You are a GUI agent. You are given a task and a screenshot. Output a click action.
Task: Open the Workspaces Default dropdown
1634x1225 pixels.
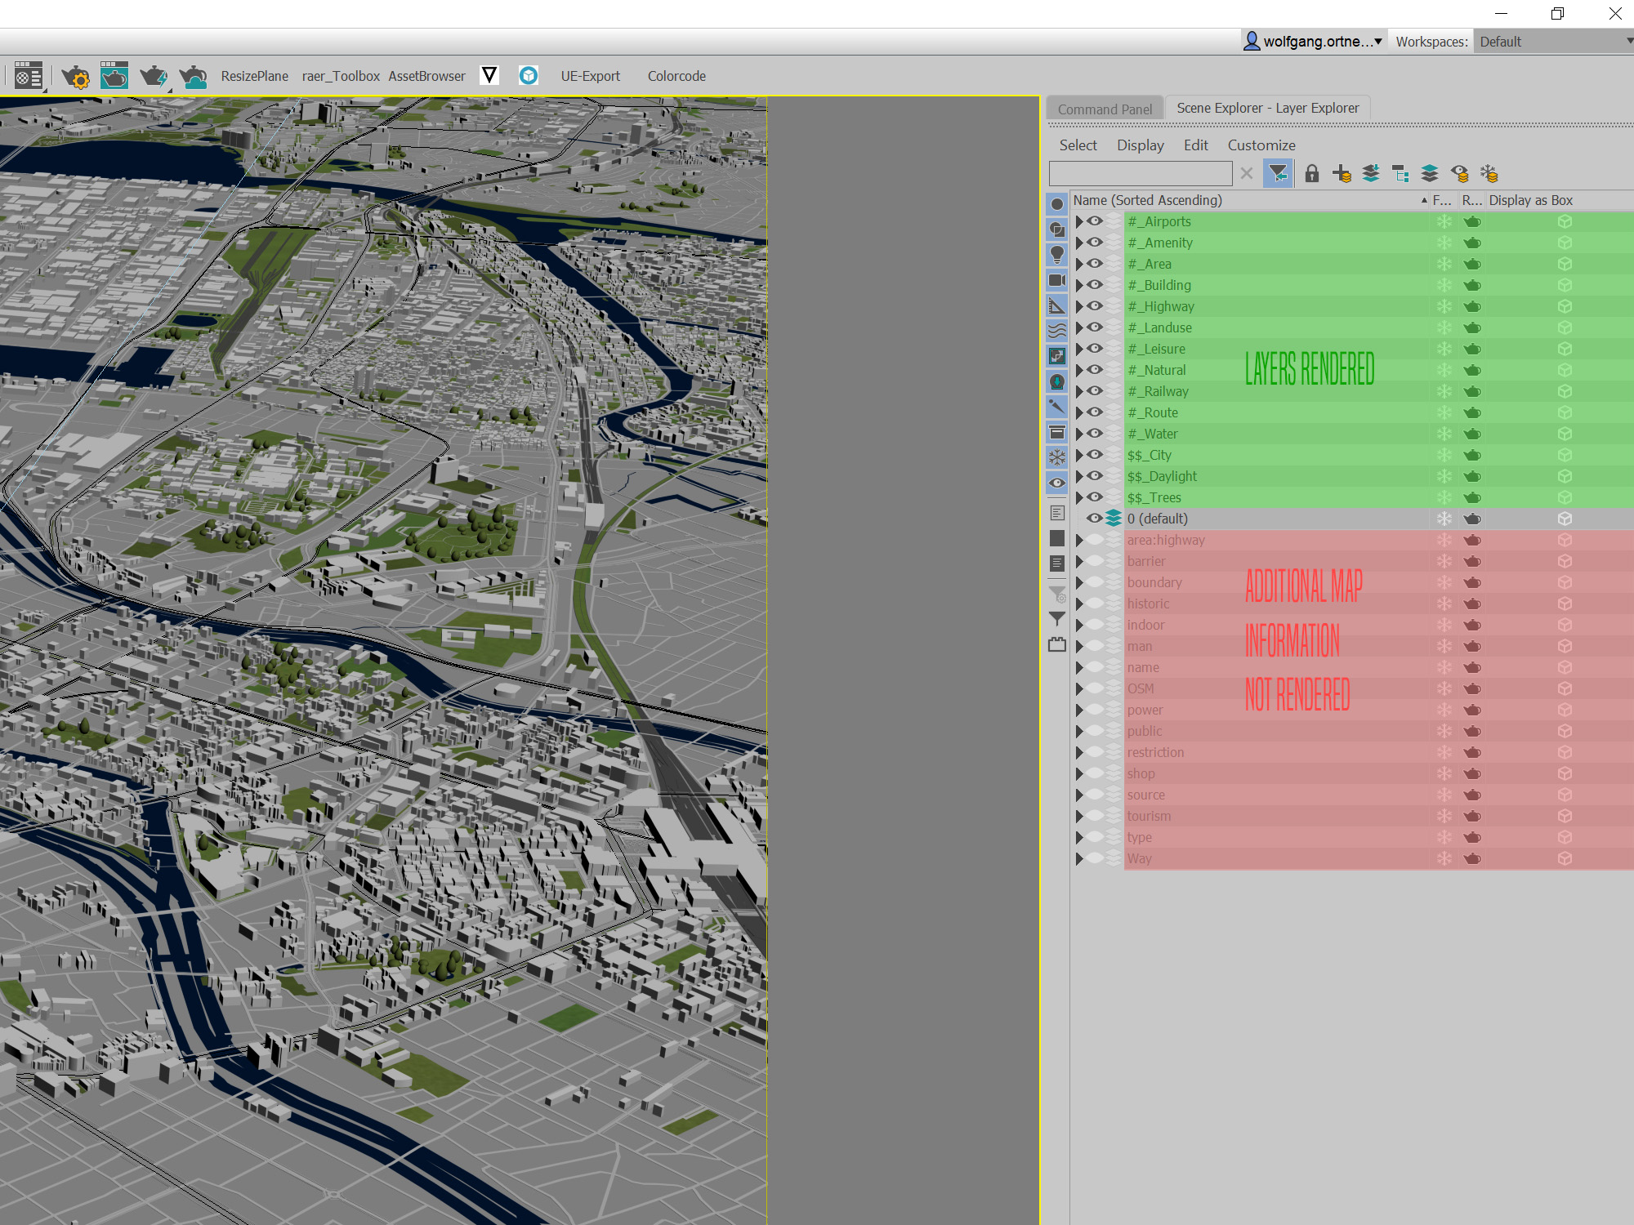pyautogui.click(x=1553, y=42)
